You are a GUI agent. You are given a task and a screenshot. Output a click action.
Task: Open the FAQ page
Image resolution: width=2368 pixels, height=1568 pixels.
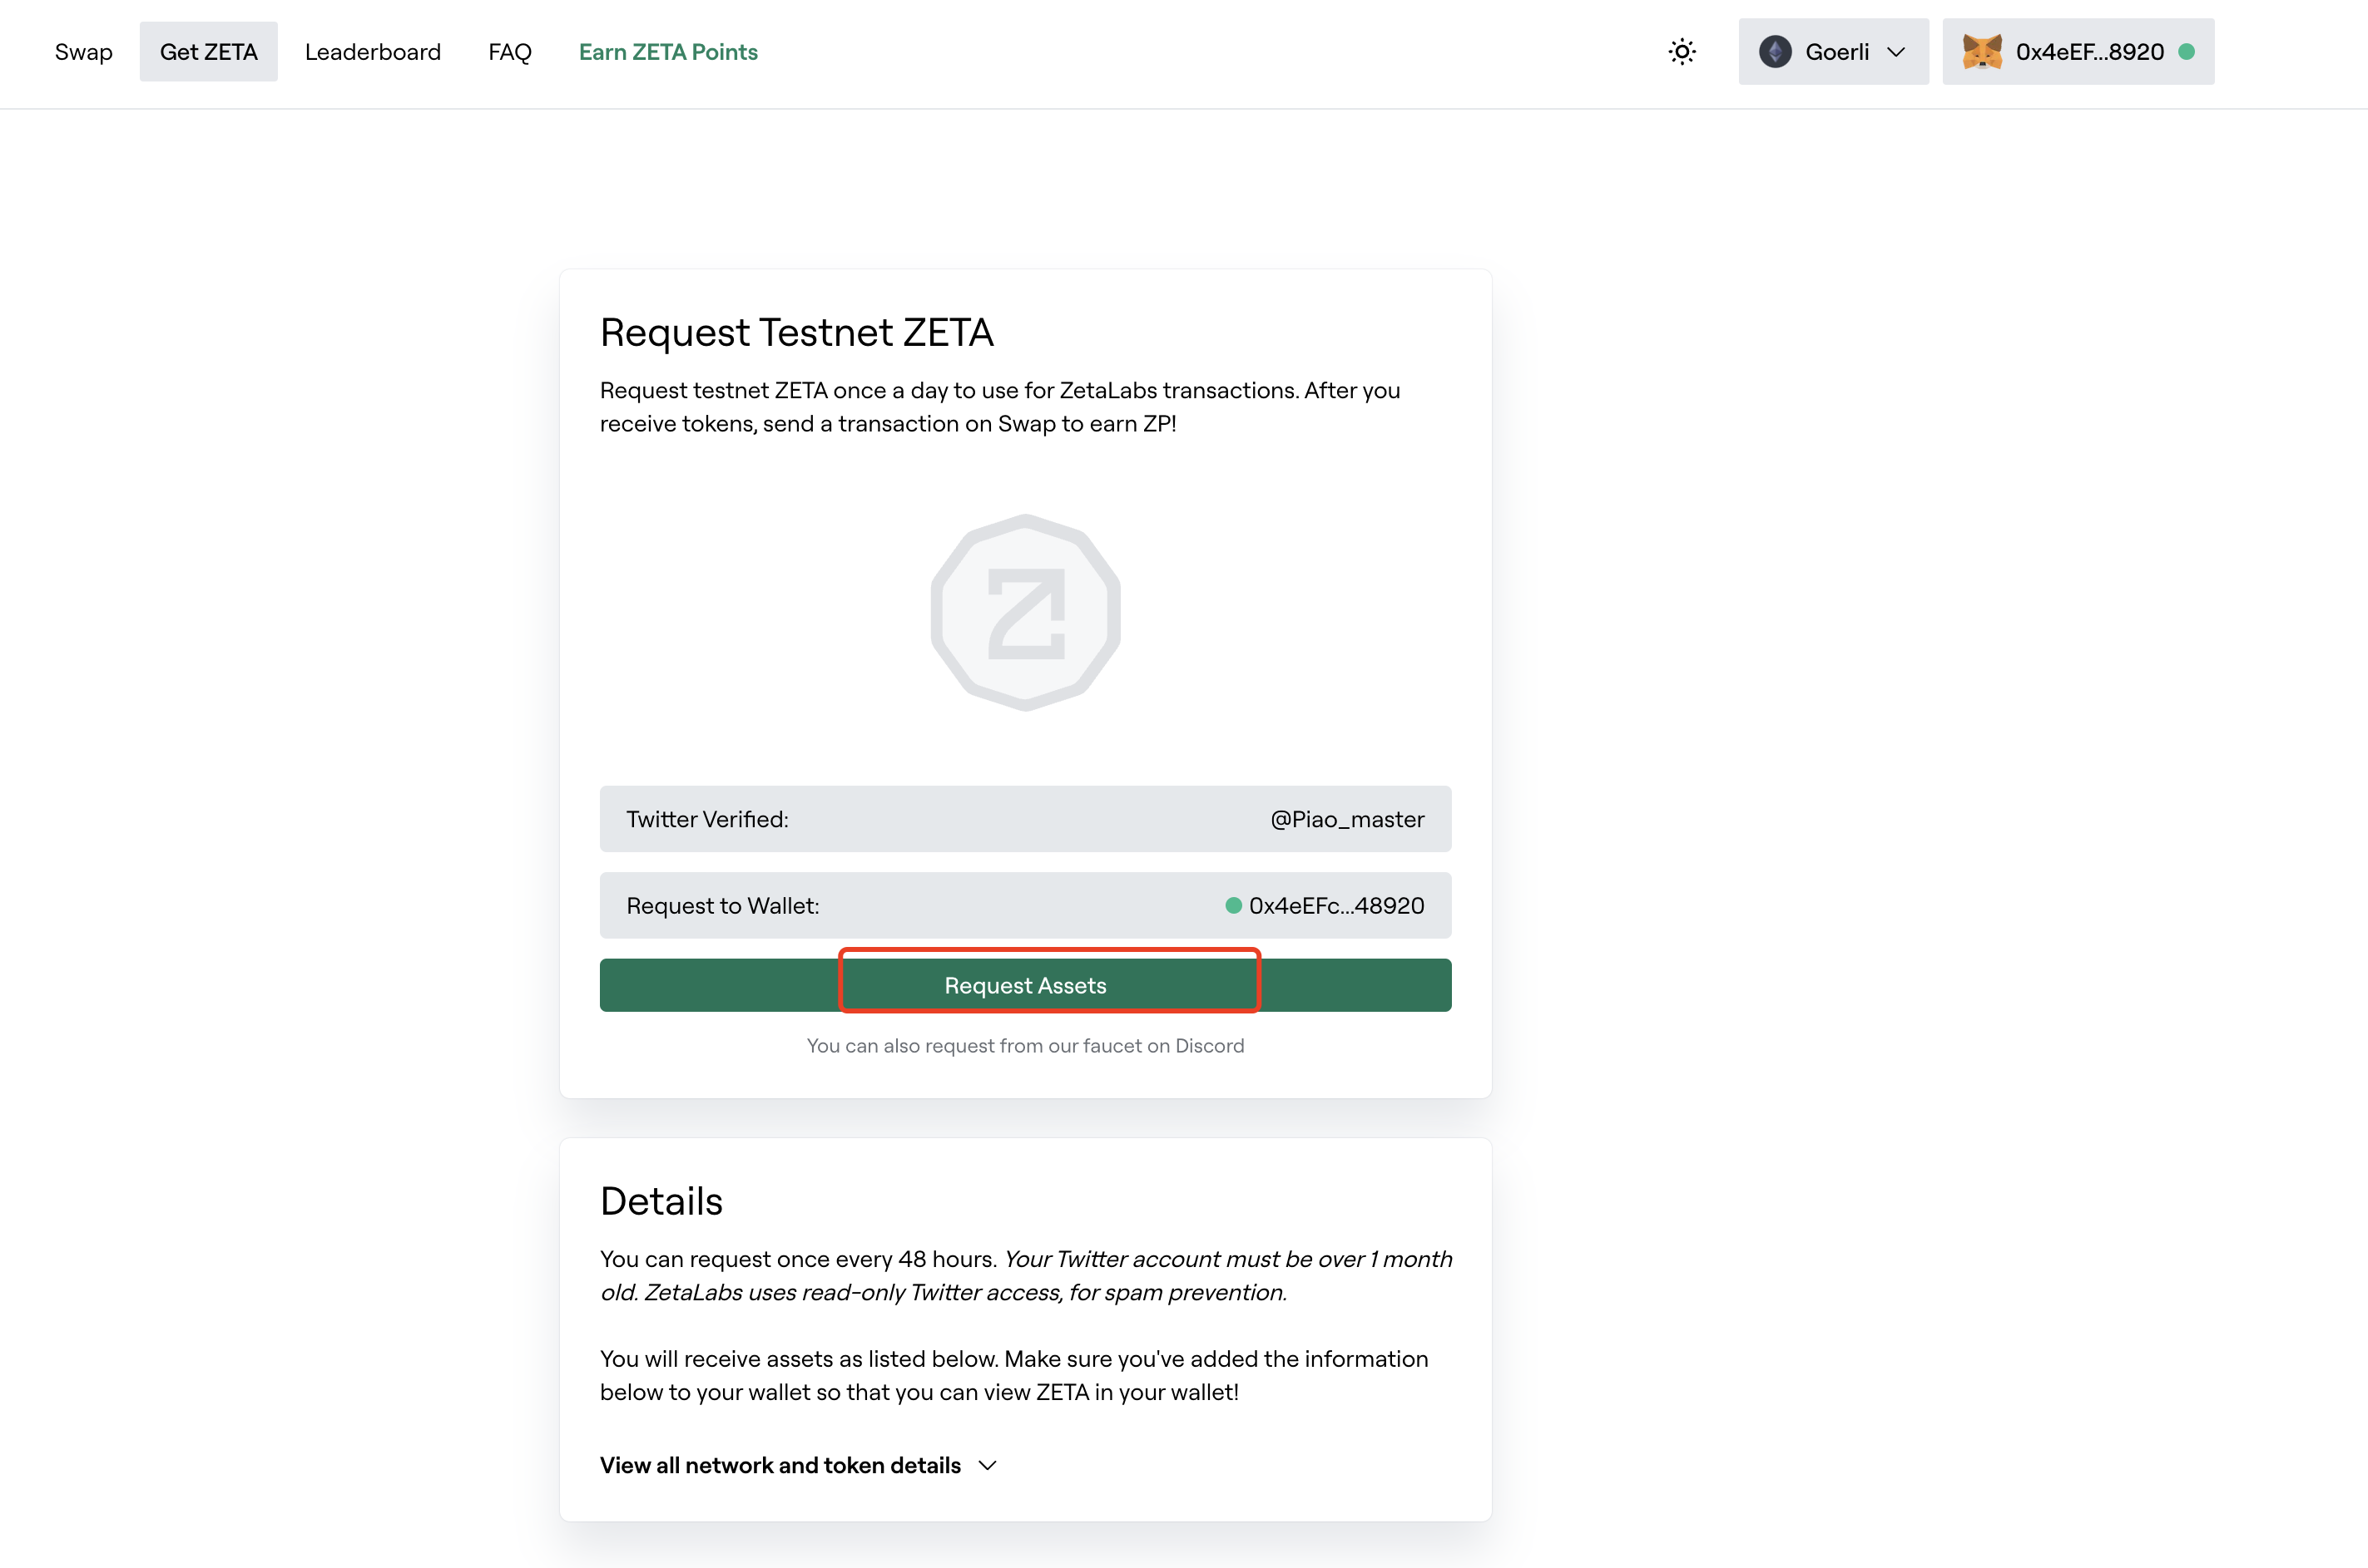click(x=509, y=52)
